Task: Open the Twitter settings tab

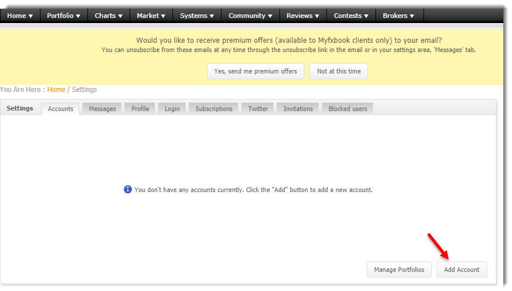Action: pos(258,109)
